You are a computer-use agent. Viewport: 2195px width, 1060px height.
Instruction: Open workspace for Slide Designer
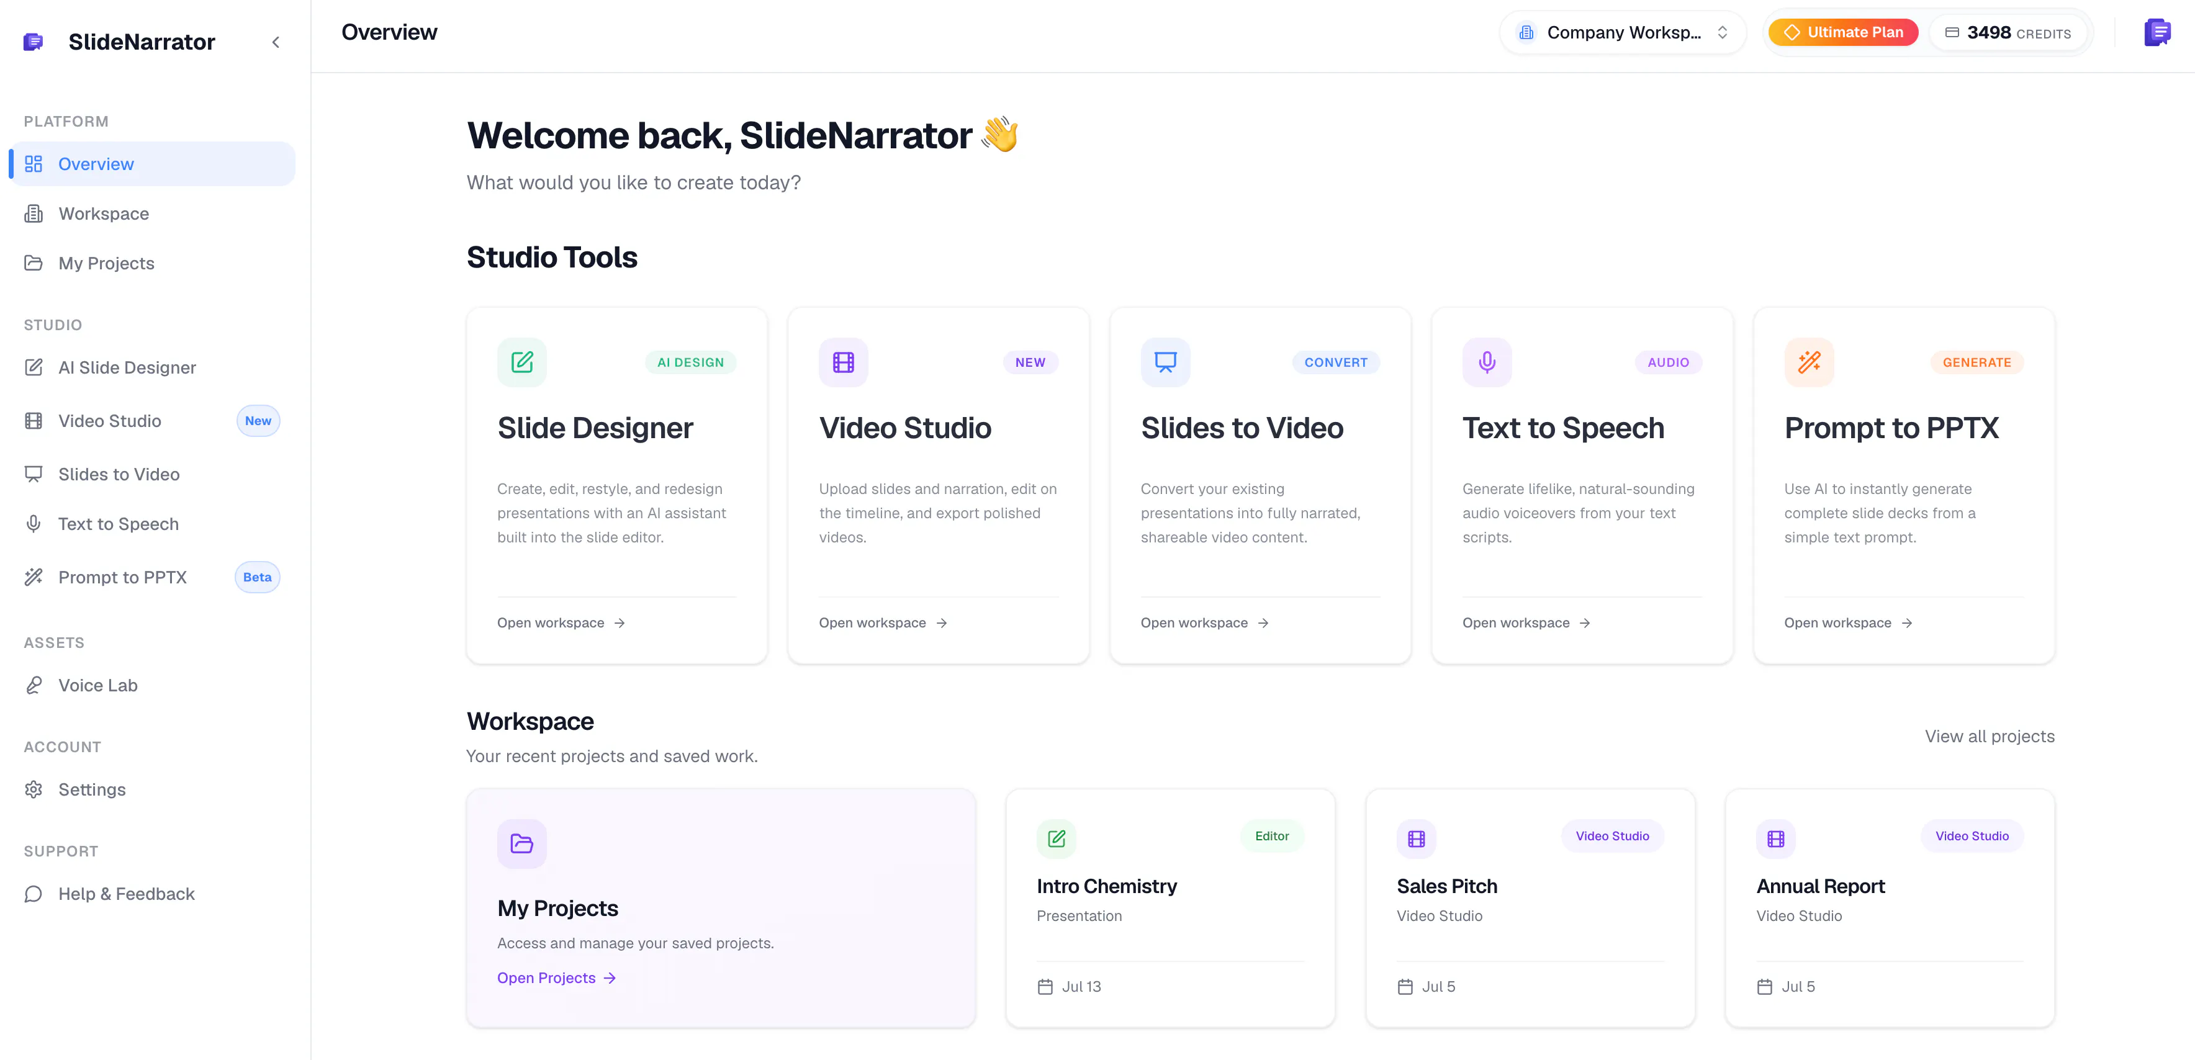pos(562,623)
